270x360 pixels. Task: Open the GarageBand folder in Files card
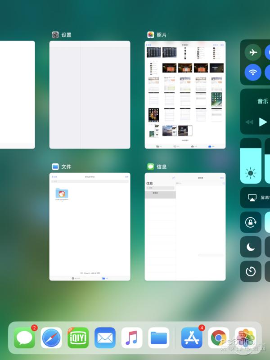tap(62, 194)
